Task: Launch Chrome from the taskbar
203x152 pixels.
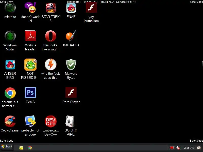Action: tap(30, 148)
